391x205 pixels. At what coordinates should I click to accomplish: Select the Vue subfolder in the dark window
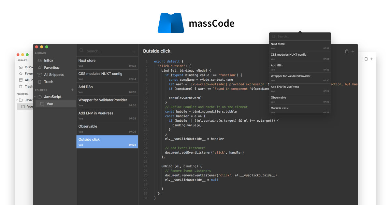[55, 104]
